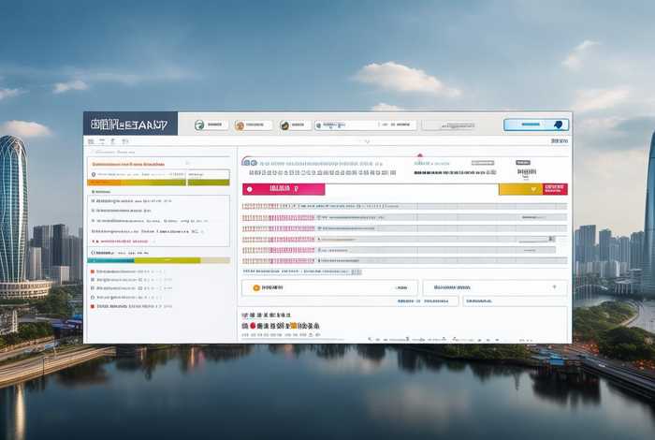Click the speech bubble icon on blue button
Viewport: 655px width, 440px height.
click(558, 125)
